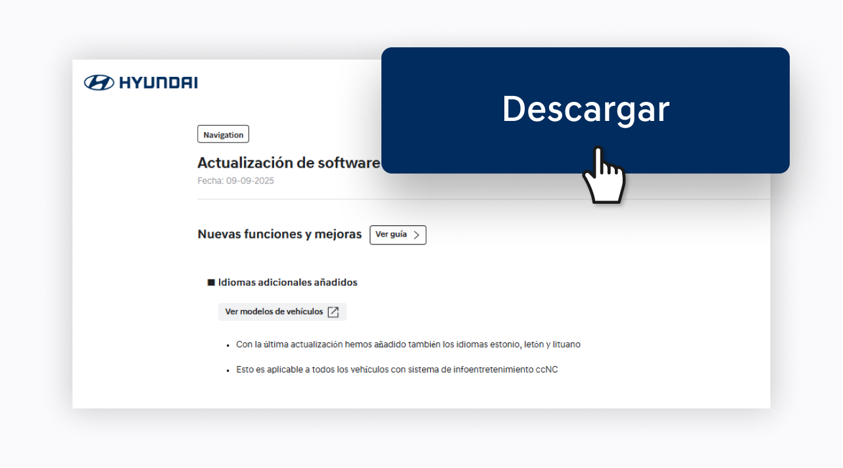843x468 pixels.
Task: Click the chevron arrow inside Ver guía
Action: pyautogui.click(x=416, y=235)
